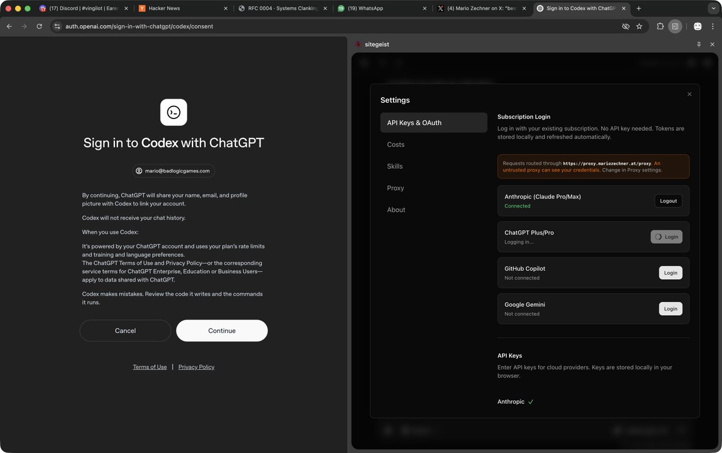Open the Proxy settings section
This screenshot has width=722, height=453.
tap(433, 188)
